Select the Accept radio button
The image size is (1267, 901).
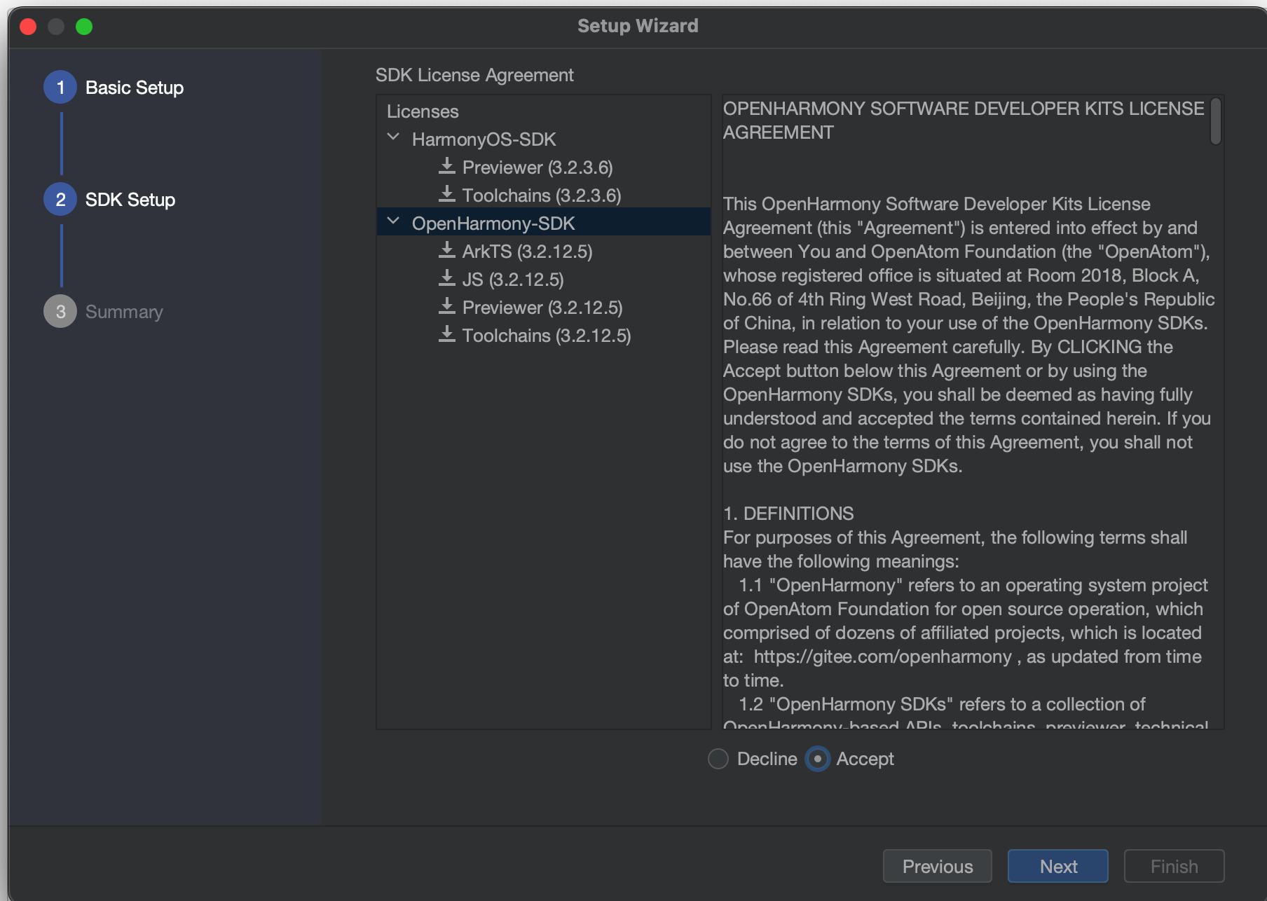818,759
